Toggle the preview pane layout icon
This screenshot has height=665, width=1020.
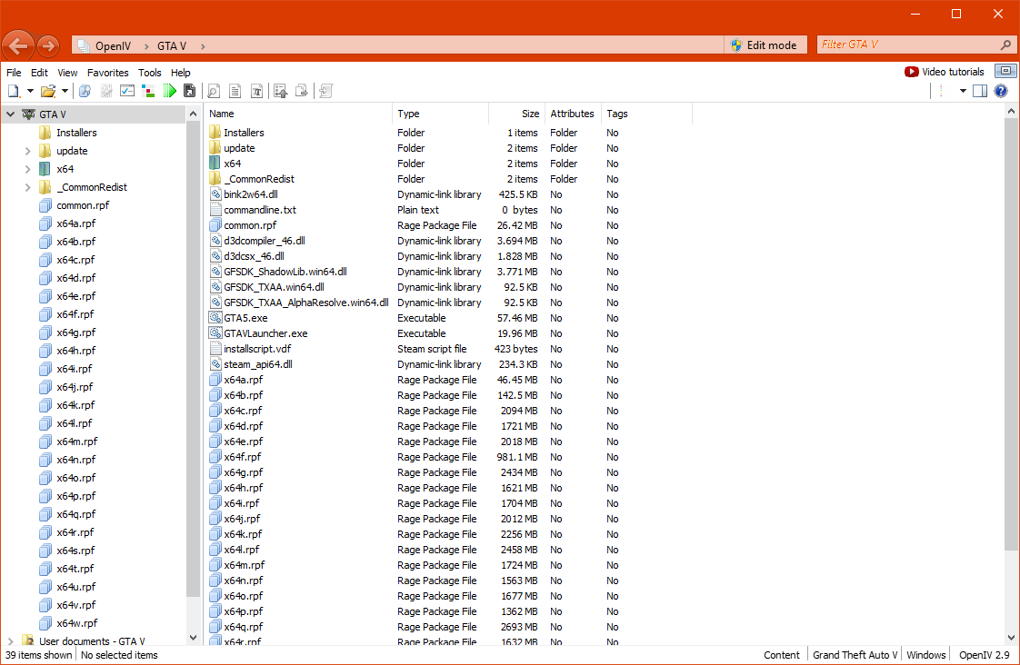(980, 91)
